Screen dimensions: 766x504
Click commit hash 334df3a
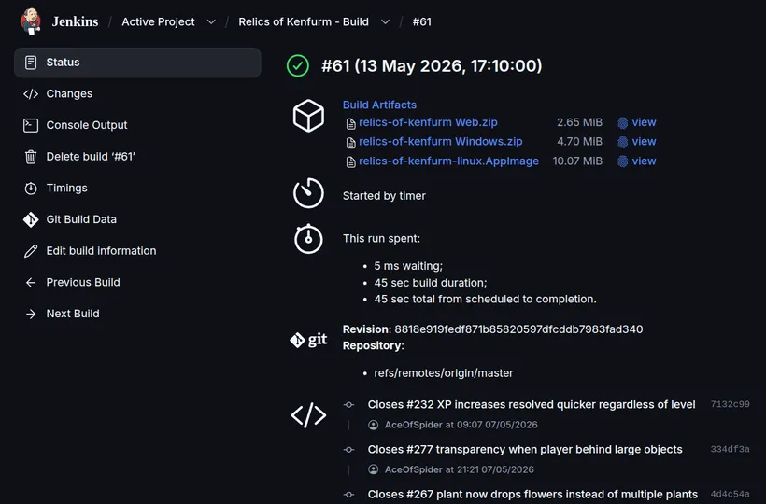pyautogui.click(x=730, y=449)
